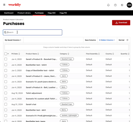Open the SSS user avatar menu
The width and height of the screenshot is (133, 122).
tap(129, 5)
